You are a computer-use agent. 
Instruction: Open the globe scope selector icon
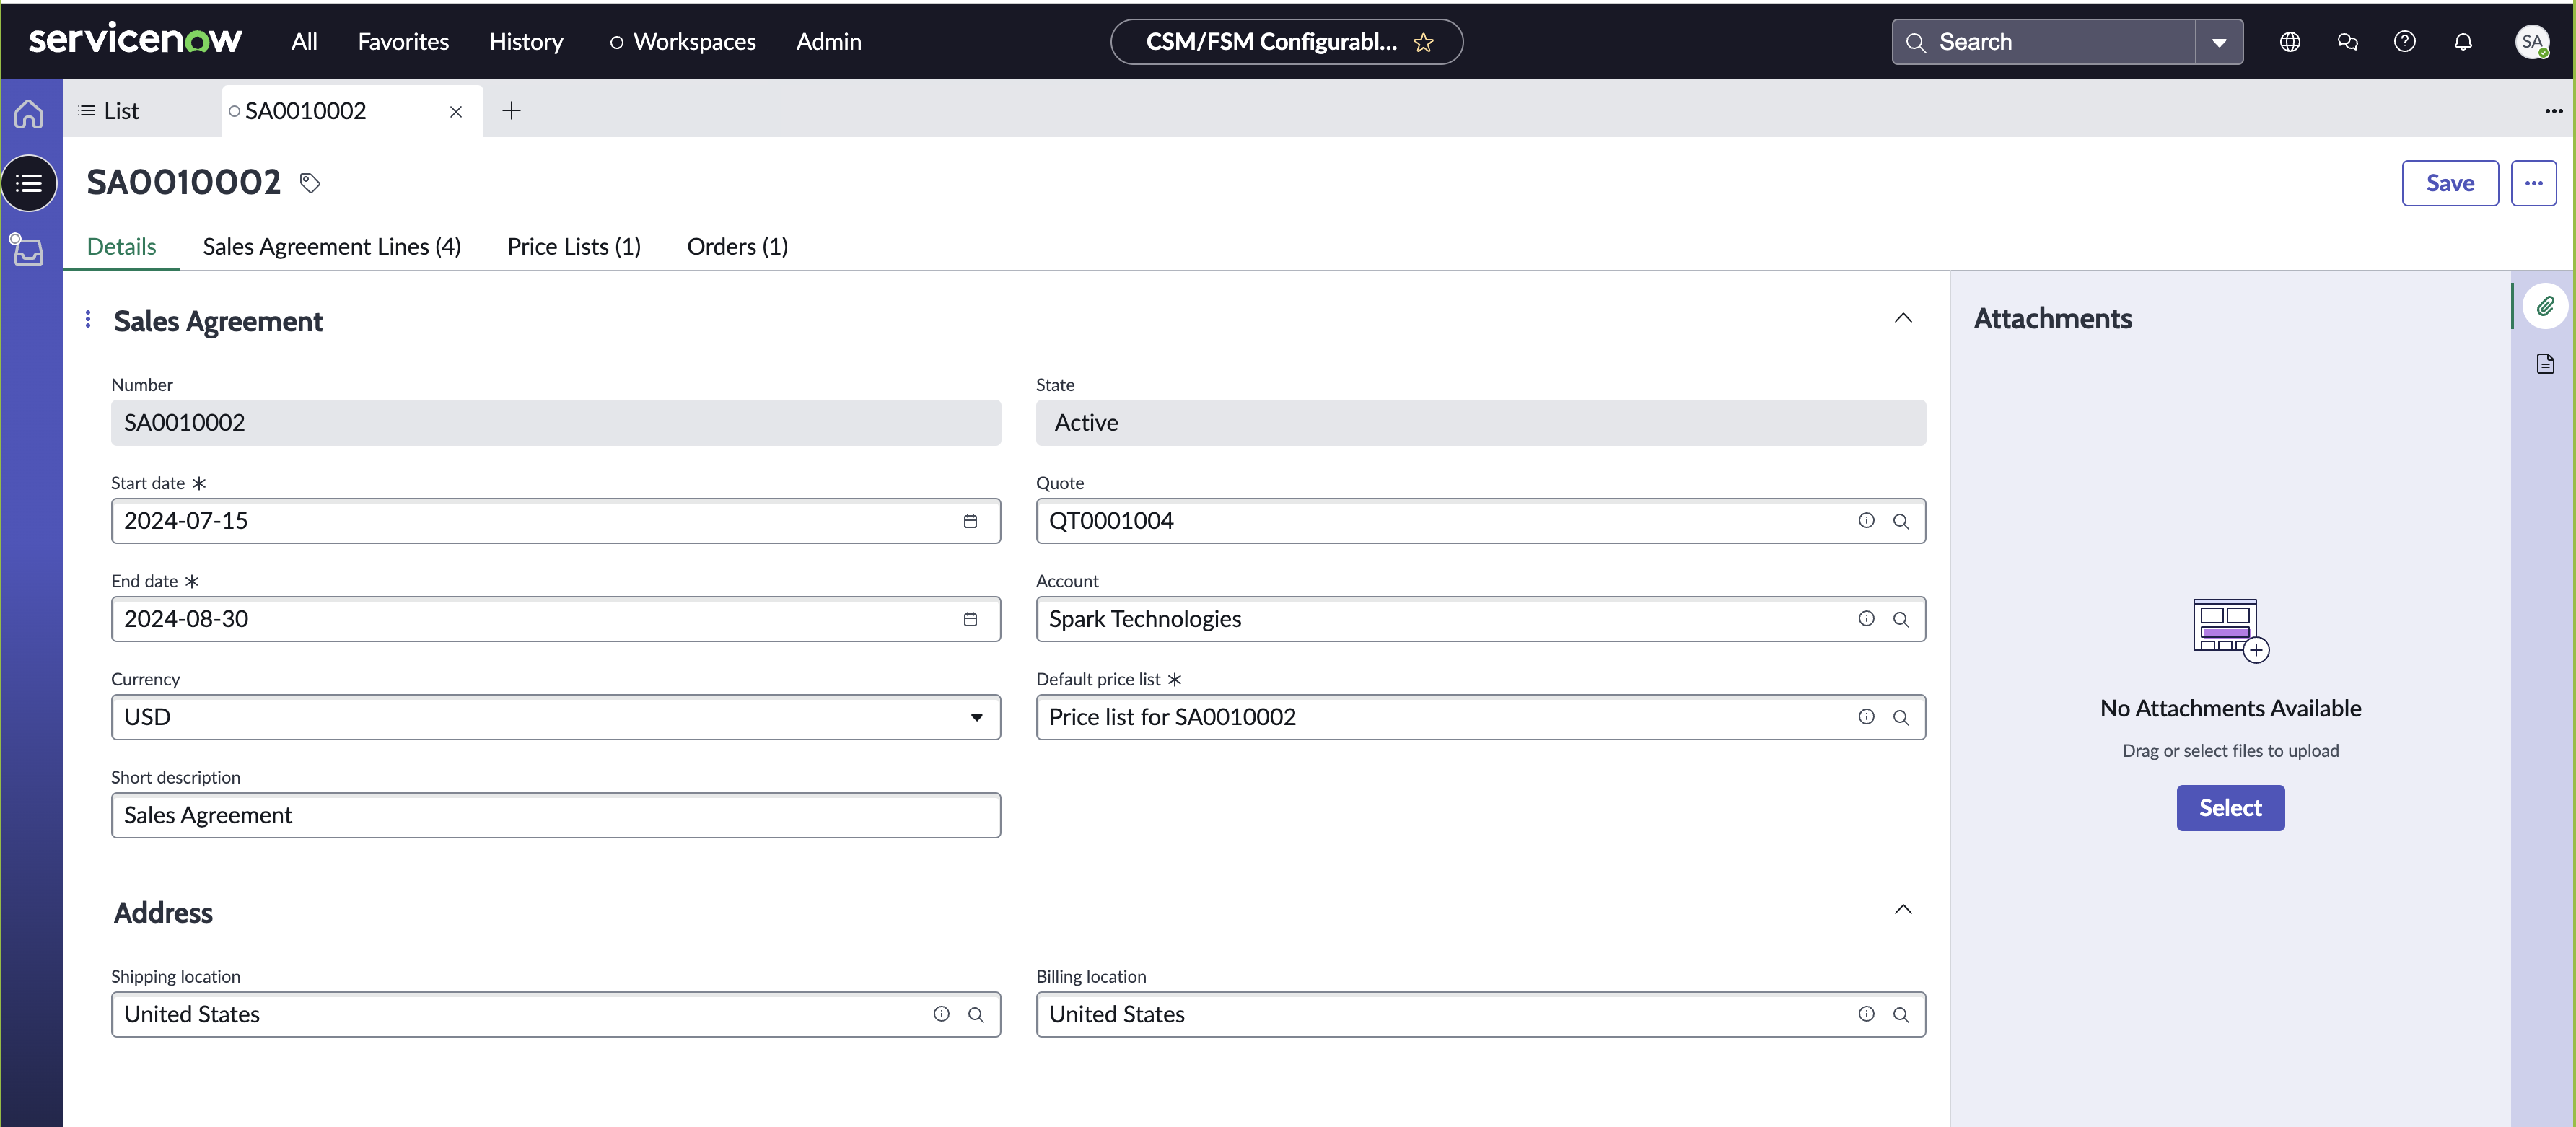point(2289,42)
